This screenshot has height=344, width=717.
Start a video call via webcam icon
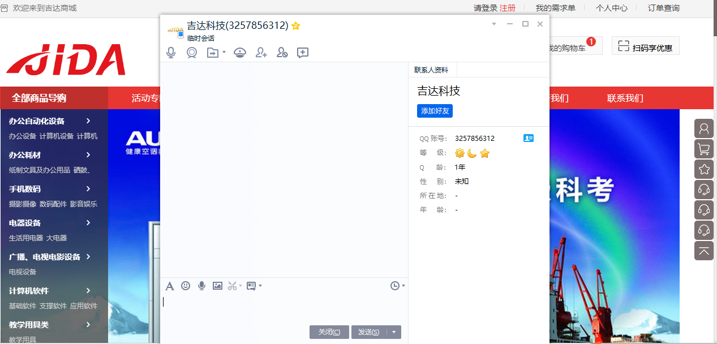click(192, 53)
